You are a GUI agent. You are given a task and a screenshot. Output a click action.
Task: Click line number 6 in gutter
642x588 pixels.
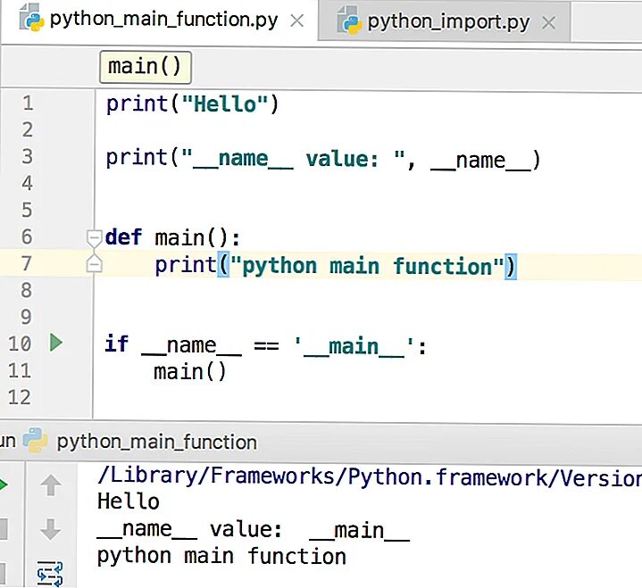point(27,237)
